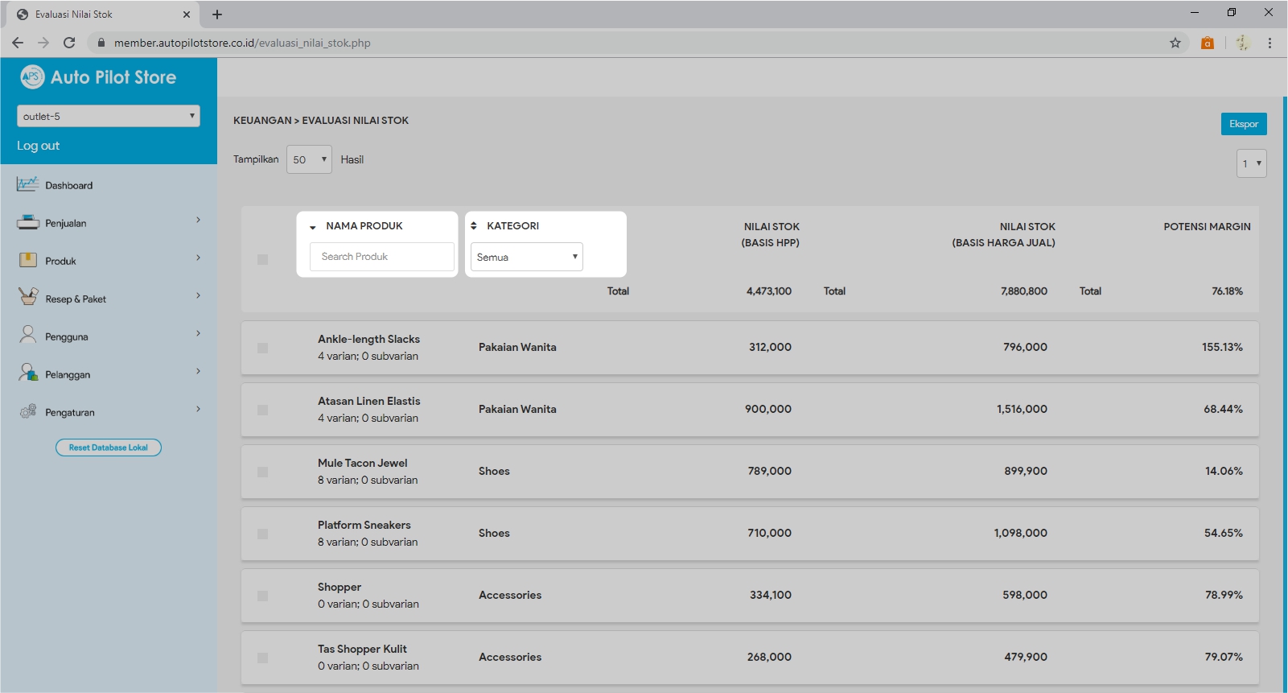Click the Pengaturan gears icon
The height and width of the screenshot is (693, 1288).
tap(28, 411)
